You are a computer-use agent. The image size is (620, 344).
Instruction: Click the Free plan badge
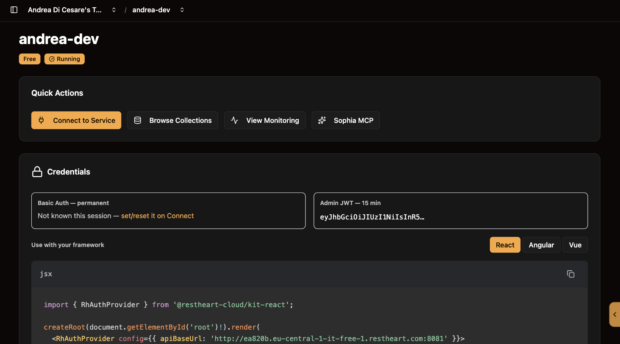30,59
